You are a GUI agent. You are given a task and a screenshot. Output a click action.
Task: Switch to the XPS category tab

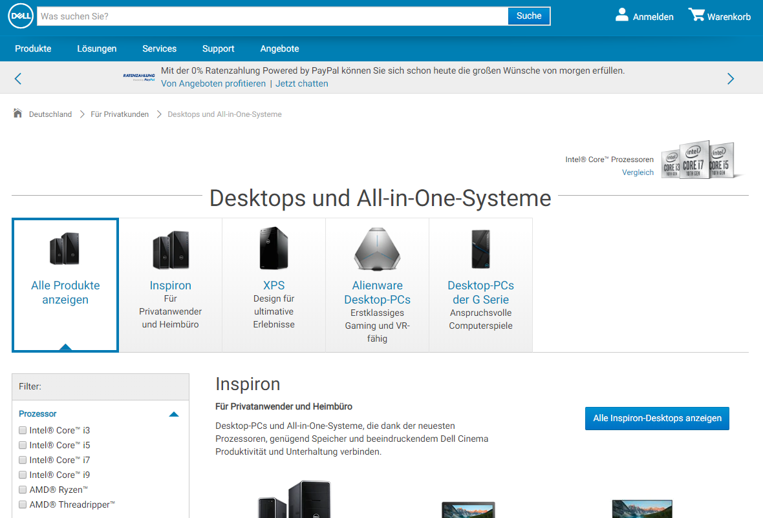tap(274, 285)
